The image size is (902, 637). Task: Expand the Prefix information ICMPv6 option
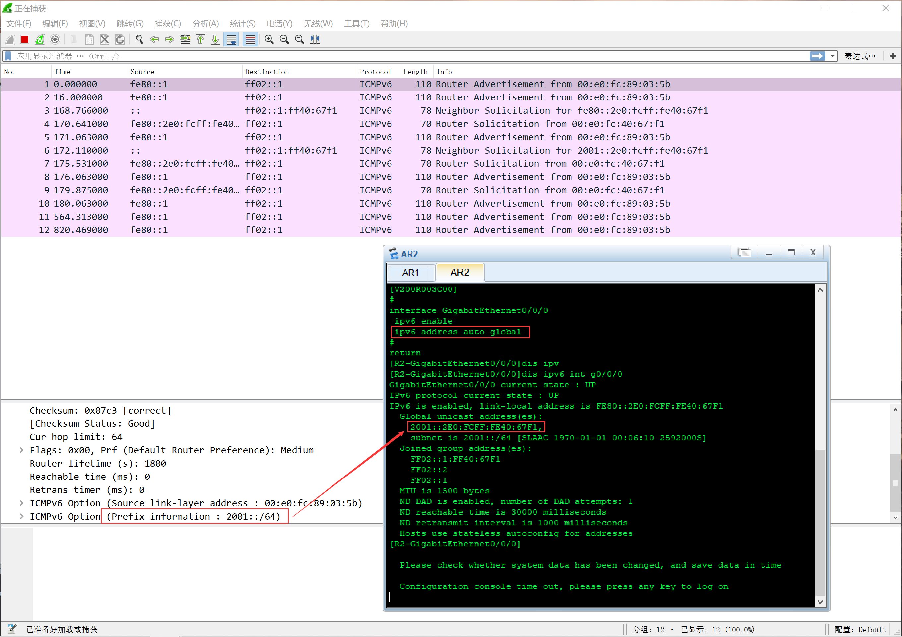point(22,517)
